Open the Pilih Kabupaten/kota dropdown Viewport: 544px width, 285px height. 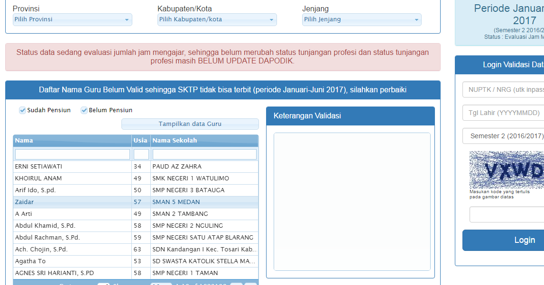217,20
